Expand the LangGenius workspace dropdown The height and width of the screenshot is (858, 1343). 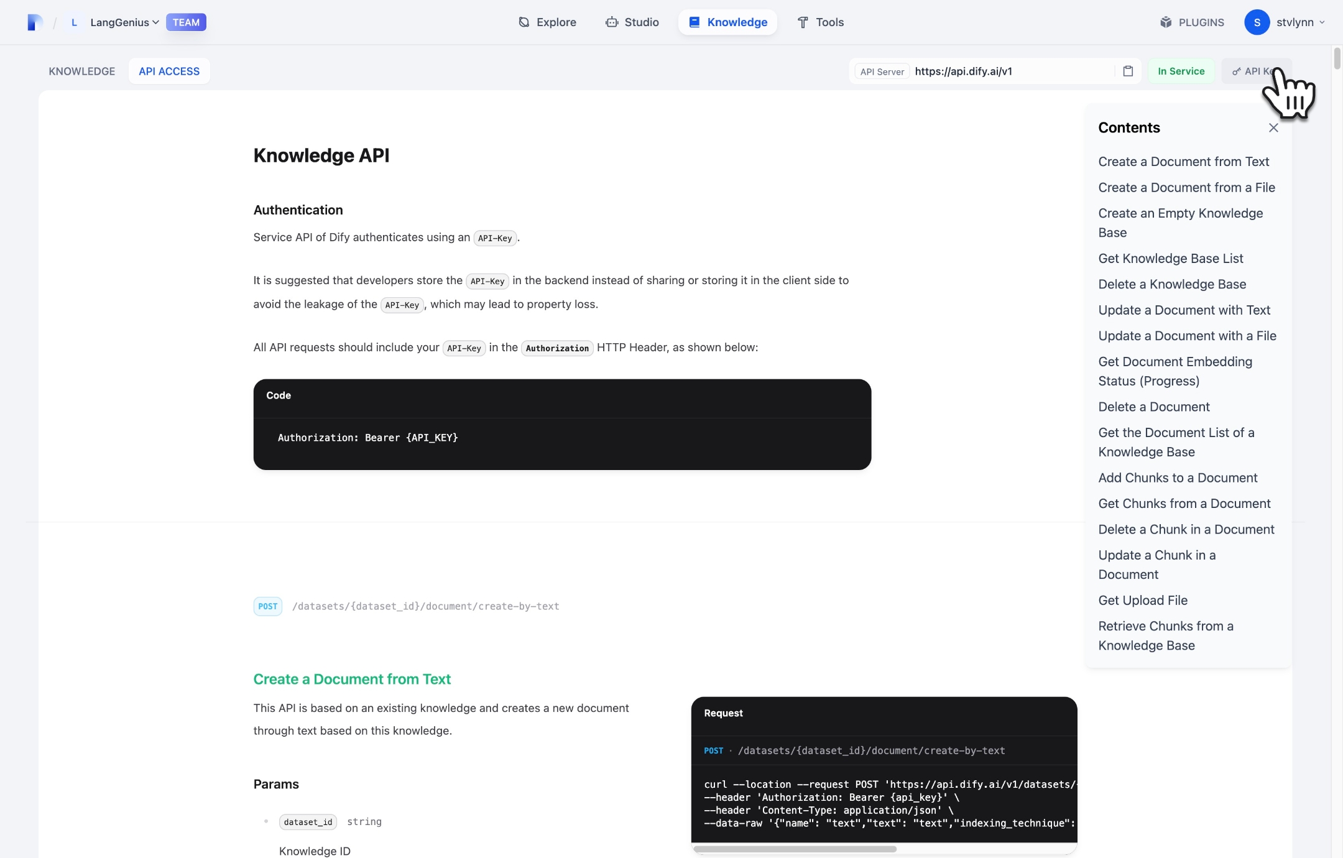[155, 22]
